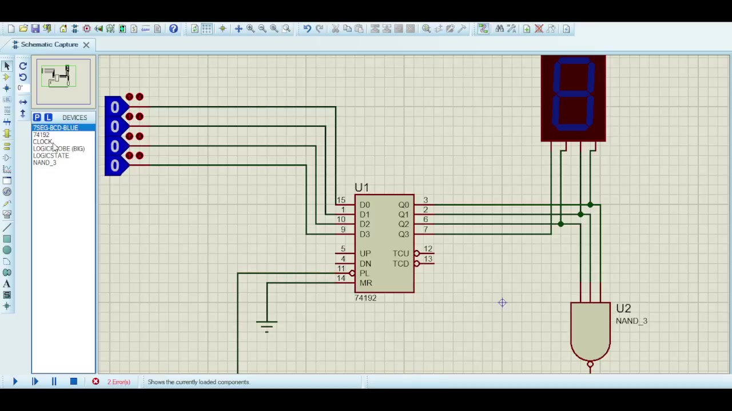
Task: Switch to the Schematic Capture tab
Action: coord(49,45)
